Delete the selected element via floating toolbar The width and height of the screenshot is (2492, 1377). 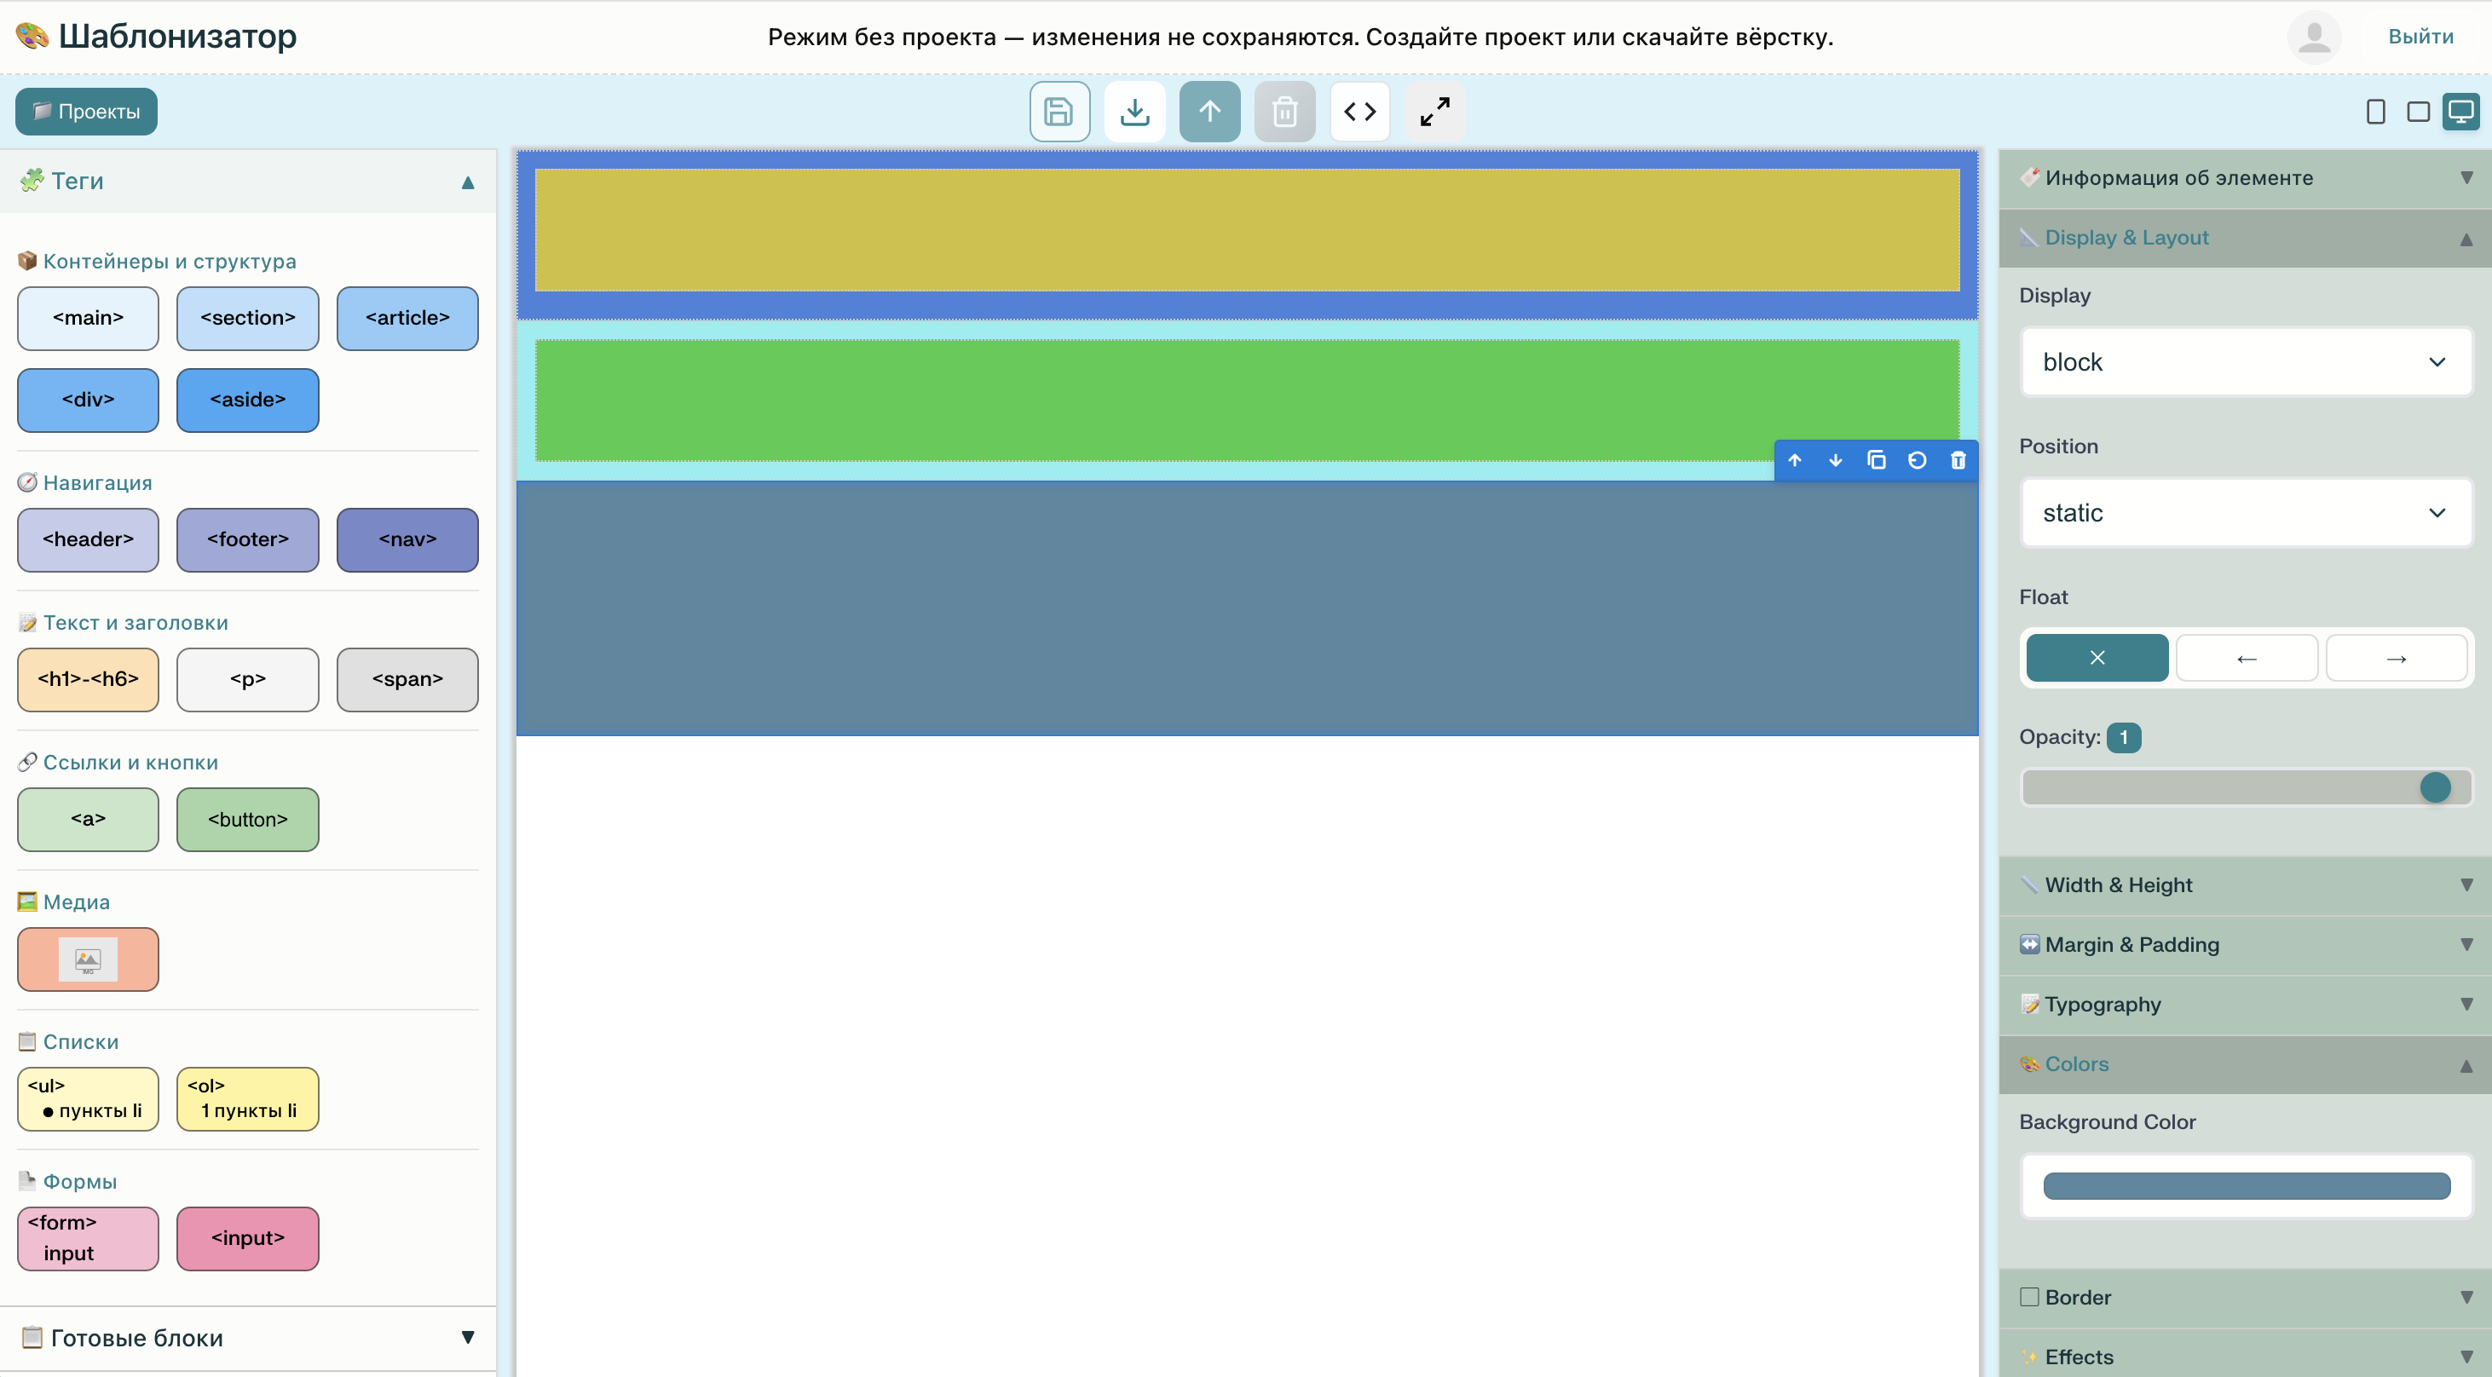coord(1957,460)
